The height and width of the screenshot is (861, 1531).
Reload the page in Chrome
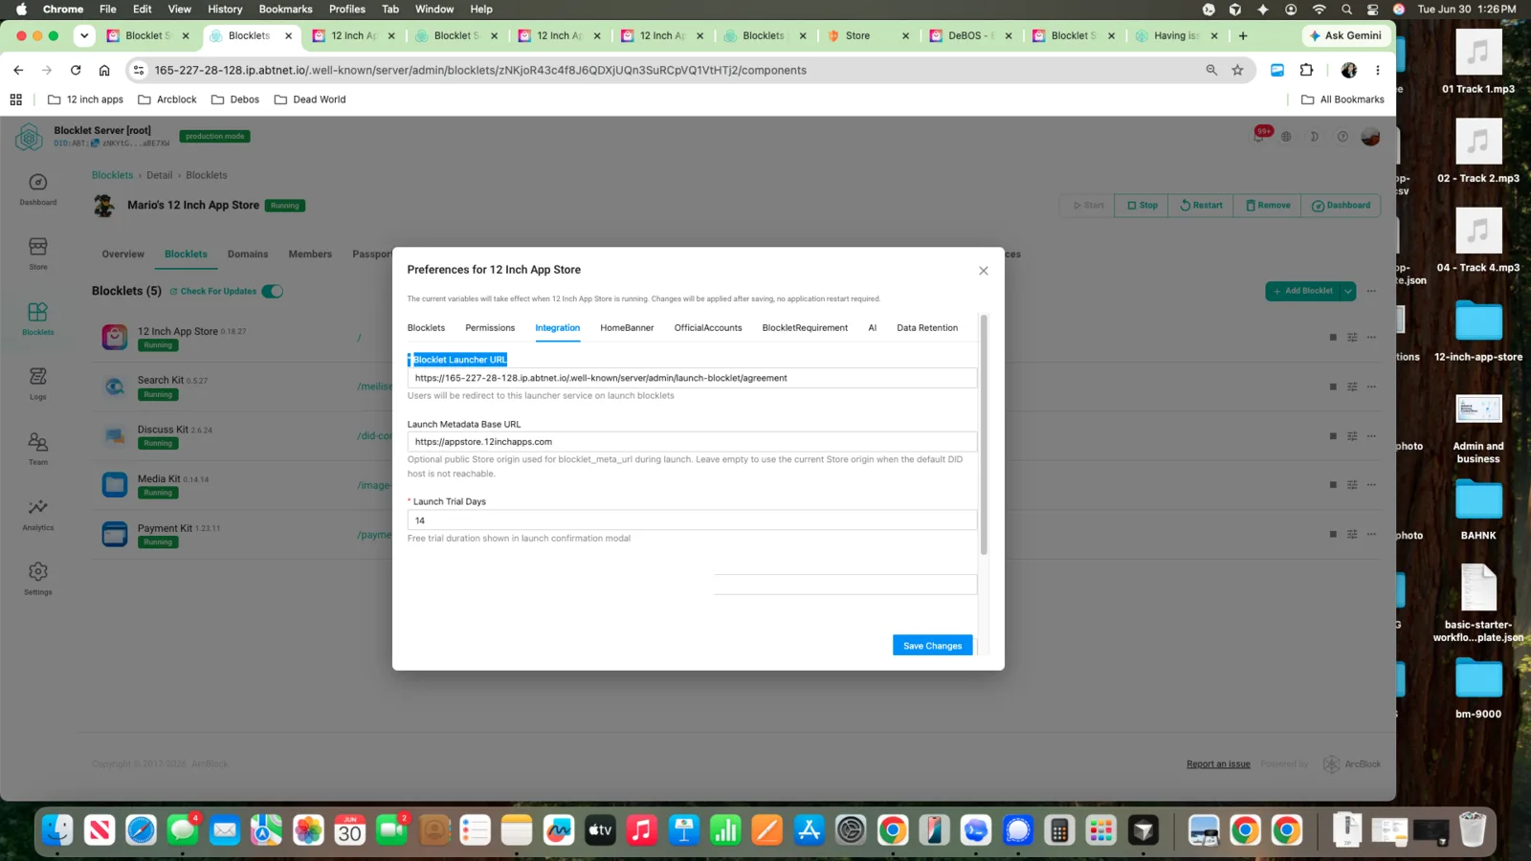[x=76, y=70]
